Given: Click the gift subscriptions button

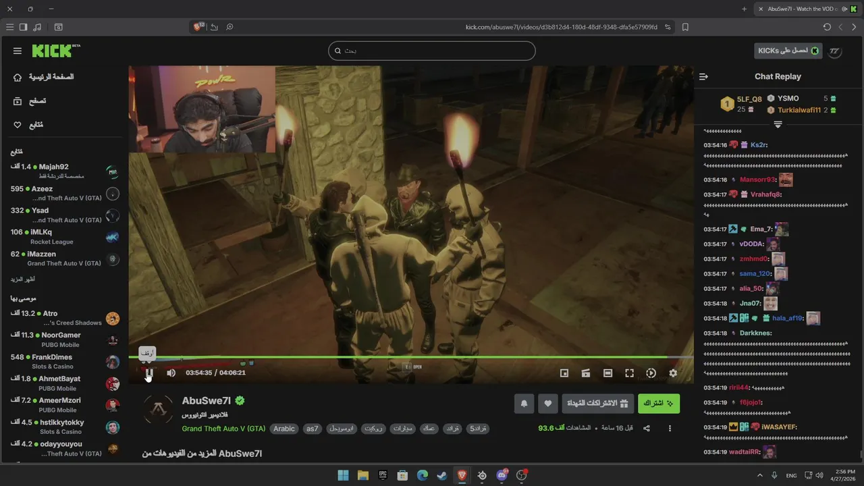Looking at the screenshot, I should (x=597, y=404).
